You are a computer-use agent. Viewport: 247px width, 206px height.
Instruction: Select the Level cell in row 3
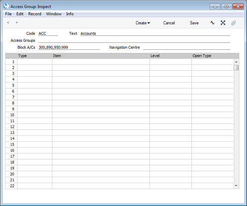[171, 74]
